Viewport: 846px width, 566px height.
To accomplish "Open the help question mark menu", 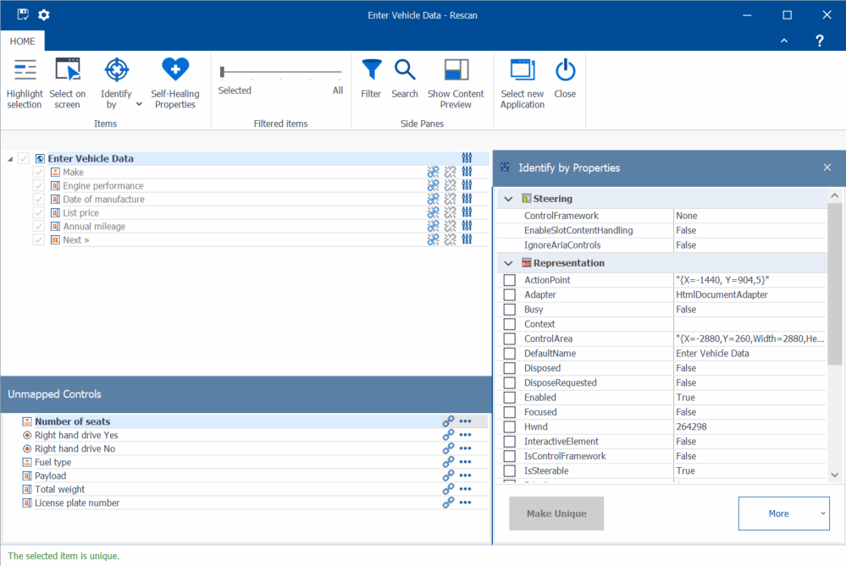I will (x=819, y=41).
